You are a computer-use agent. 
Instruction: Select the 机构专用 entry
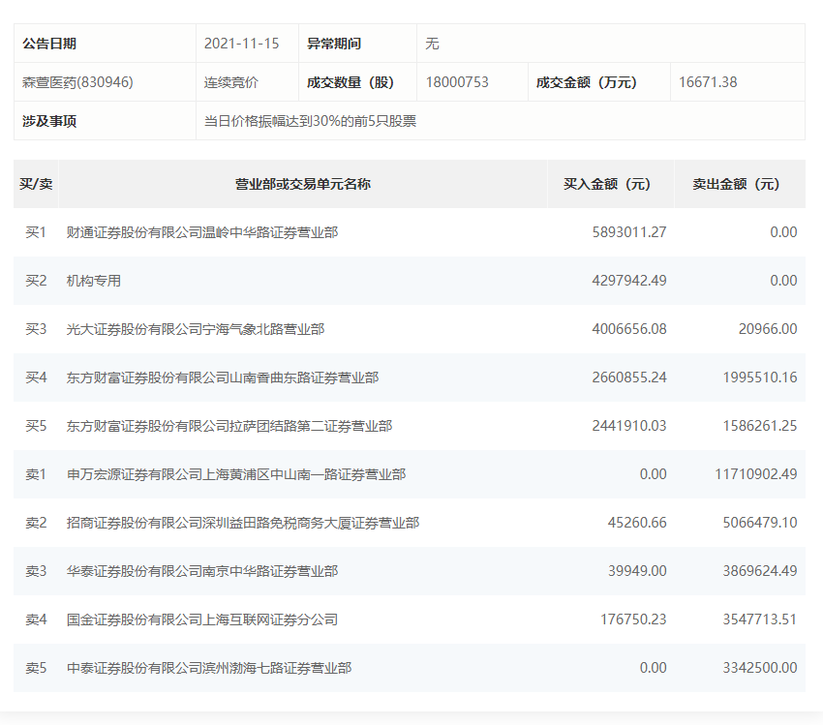[x=93, y=281]
